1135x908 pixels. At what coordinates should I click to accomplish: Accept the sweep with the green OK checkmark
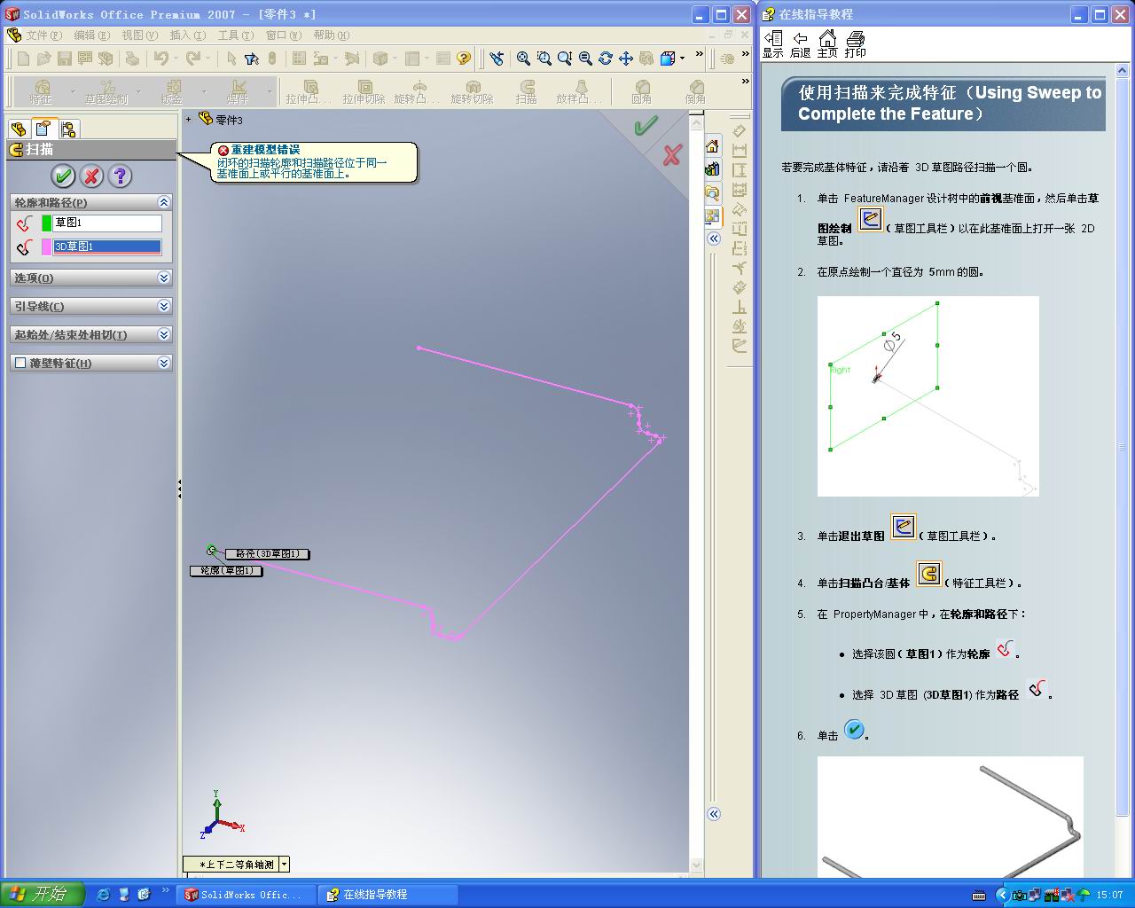[63, 176]
